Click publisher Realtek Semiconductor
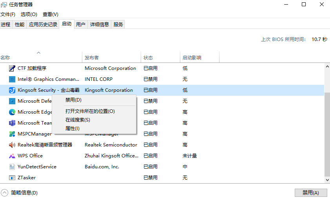 click(111, 145)
